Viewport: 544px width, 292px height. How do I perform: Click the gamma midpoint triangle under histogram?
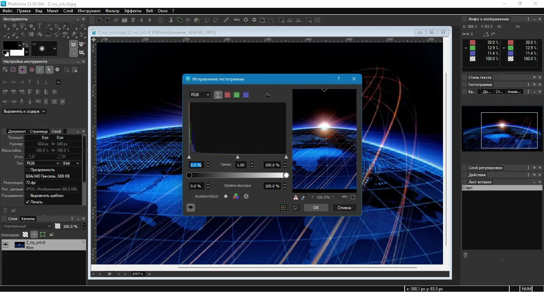238,157
